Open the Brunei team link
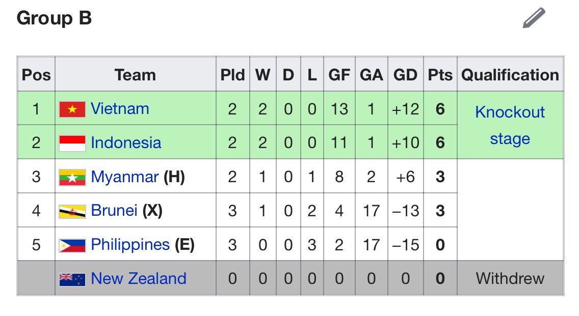Screen dimensions: 579x316 (114, 211)
